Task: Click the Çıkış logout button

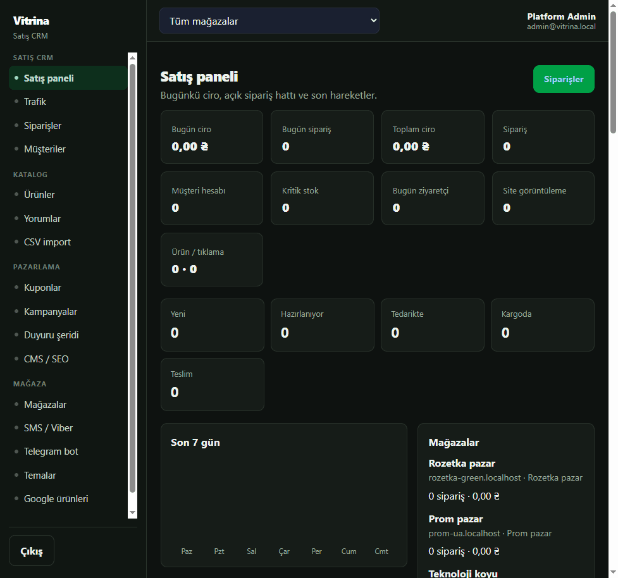Action: (x=32, y=551)
